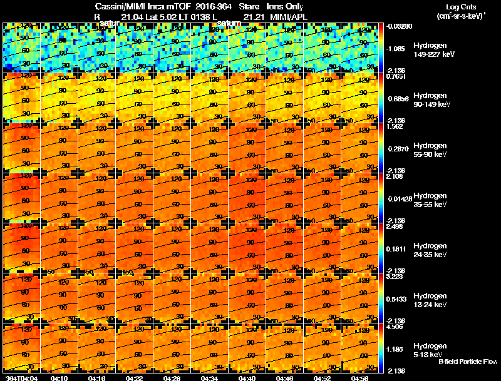Viewport: 501px width, 381px height.
Task: Select the 13-24 keV image at 04:46
Action: point(285,298)
